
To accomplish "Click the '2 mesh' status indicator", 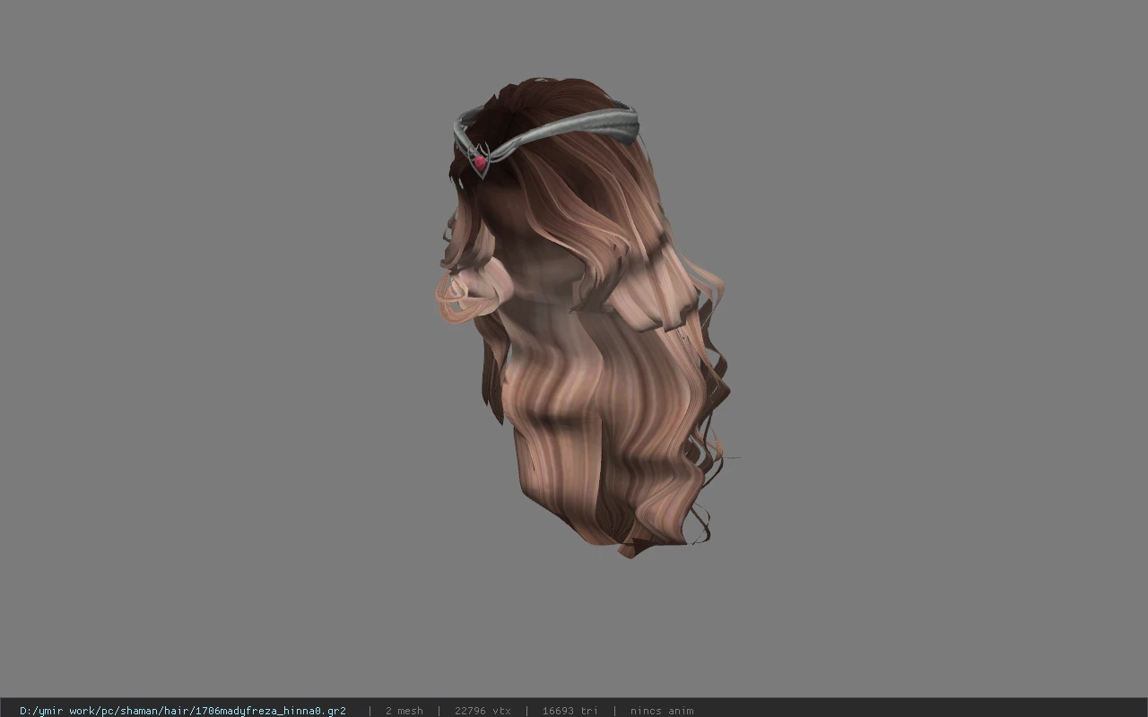I will coord(404,711).
